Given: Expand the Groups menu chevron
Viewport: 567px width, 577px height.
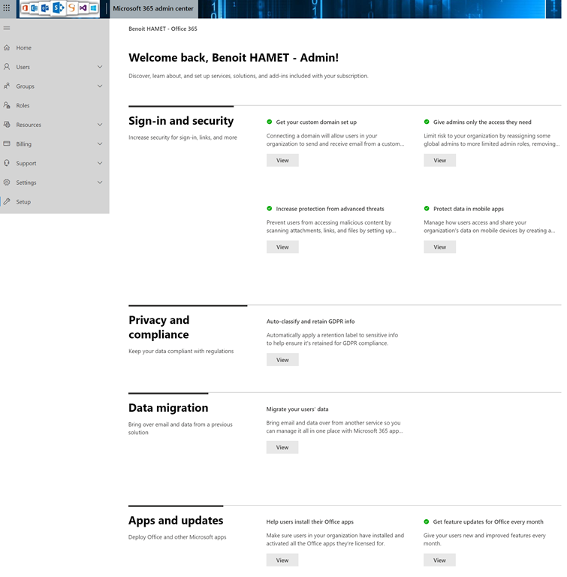Looking at the screenshot, I should [x=100, y=86].
